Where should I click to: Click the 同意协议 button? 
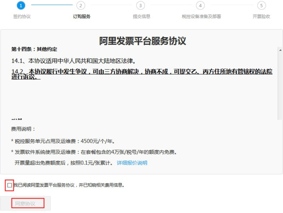click(x=25, y=203)
